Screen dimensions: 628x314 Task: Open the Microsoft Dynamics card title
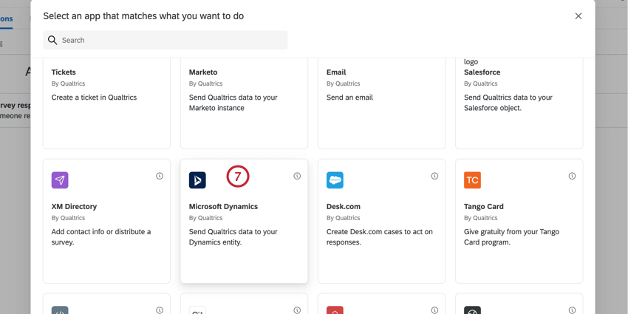pyautogui.click(x=223, y=207)
